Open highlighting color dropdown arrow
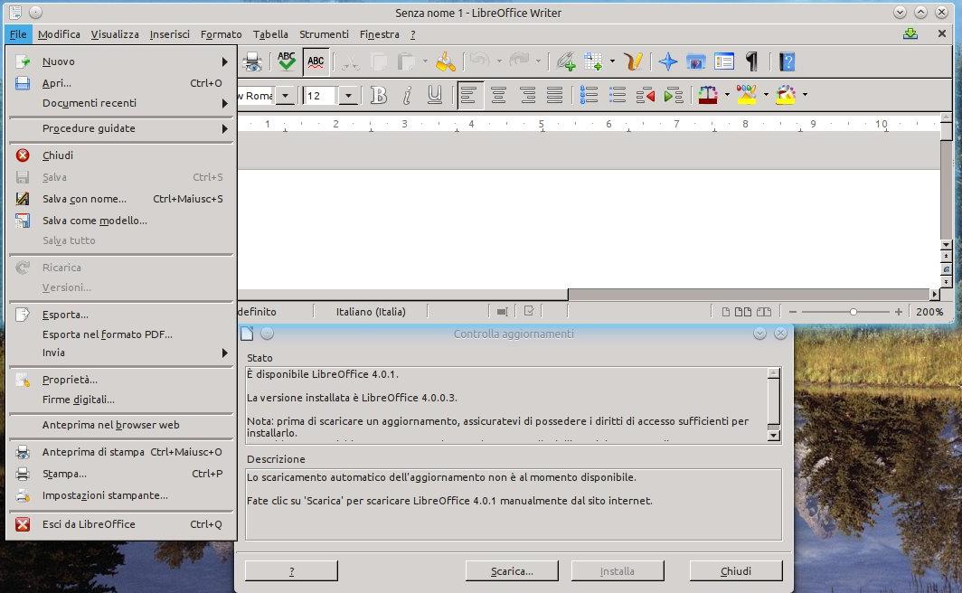This screenshot has height=593, width=962. click(x=766, y=95)
